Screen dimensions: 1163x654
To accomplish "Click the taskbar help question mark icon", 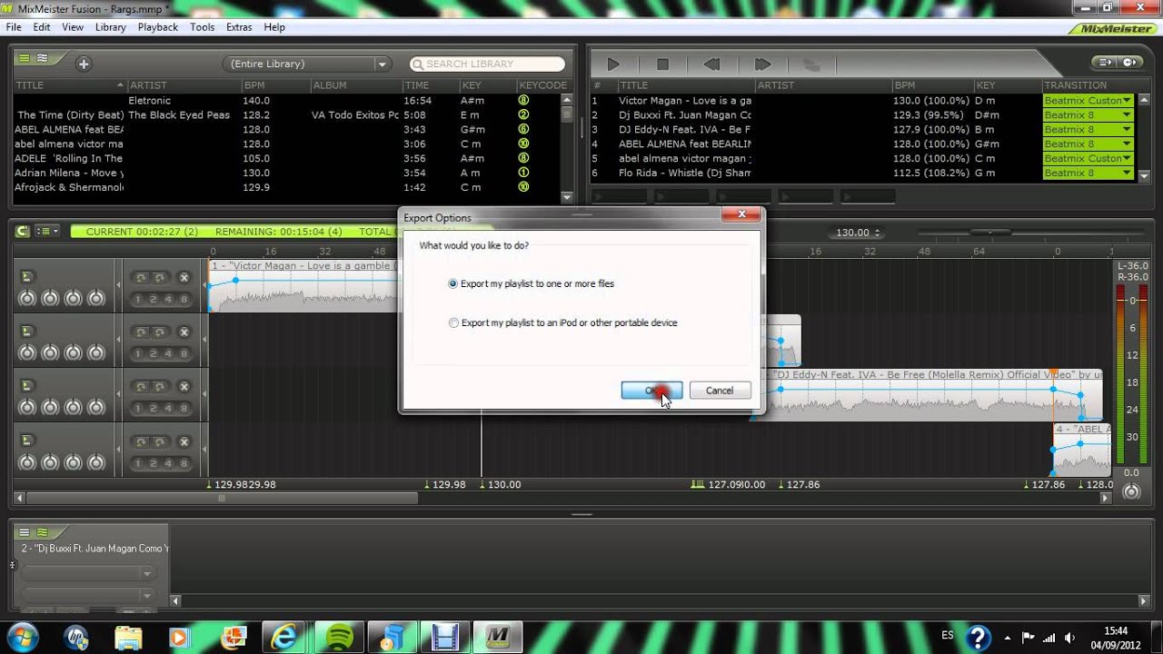I will (978, 637).
